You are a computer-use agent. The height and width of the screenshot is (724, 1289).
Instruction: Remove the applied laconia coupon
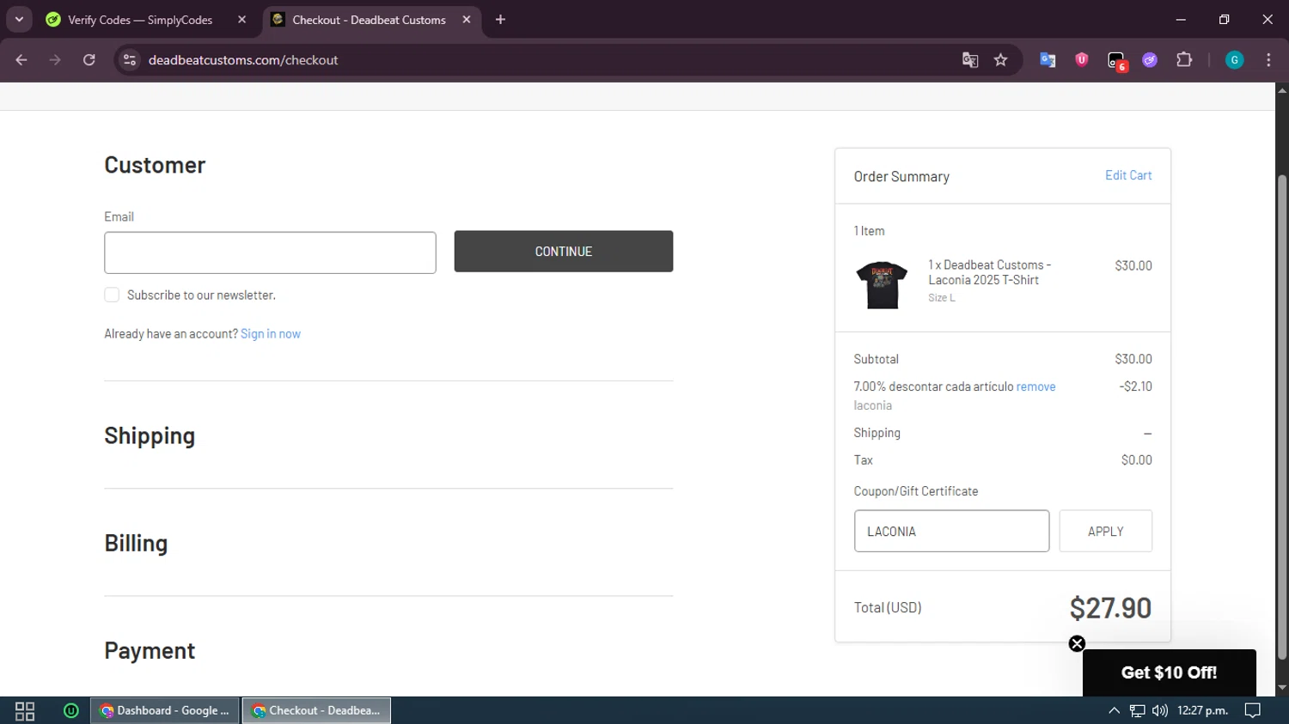pos(1035,386)
